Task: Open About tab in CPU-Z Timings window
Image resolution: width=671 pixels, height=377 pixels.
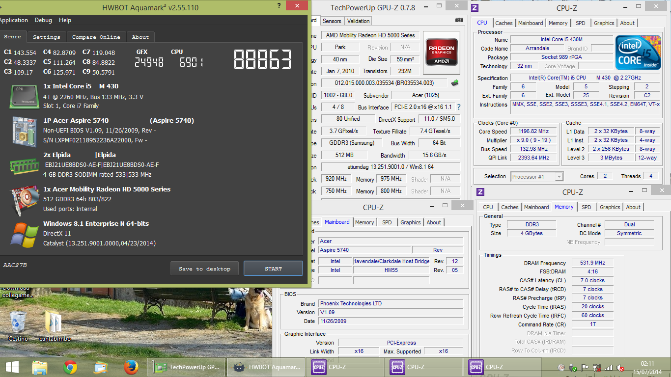Action: click(x=633, y=207)
